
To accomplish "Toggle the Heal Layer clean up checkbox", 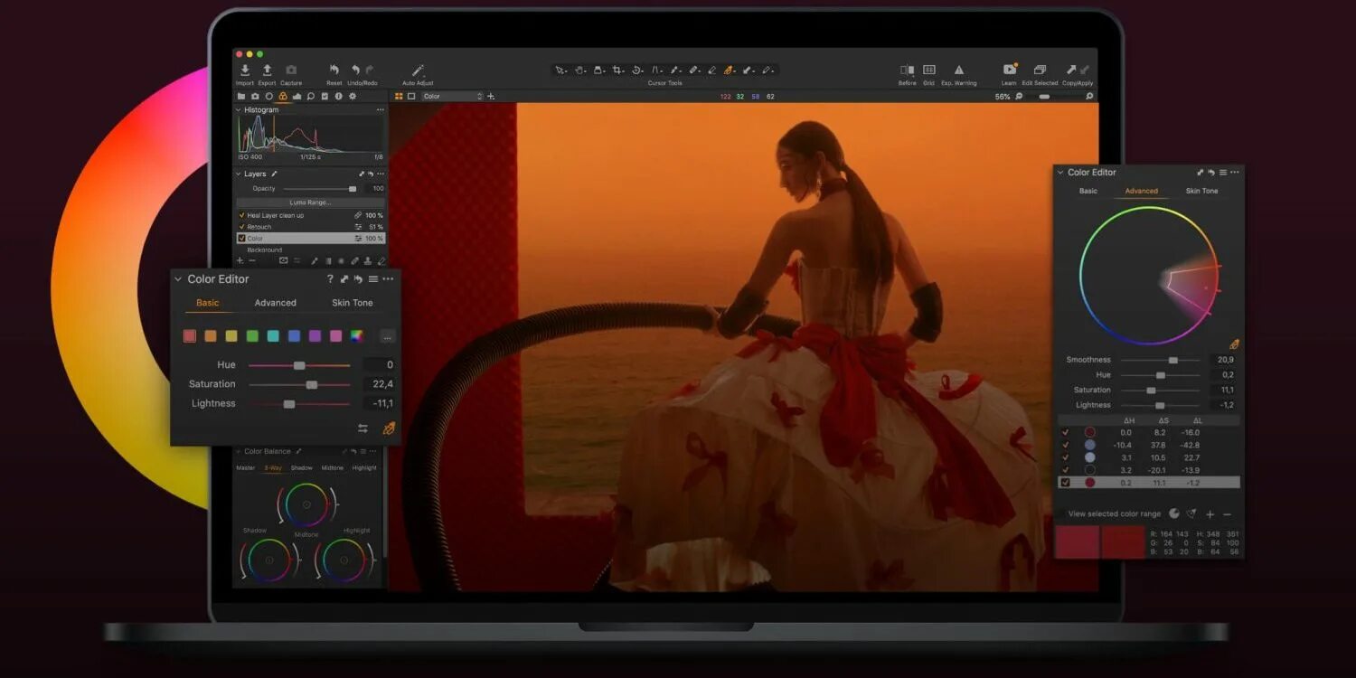I will [241, 215].
